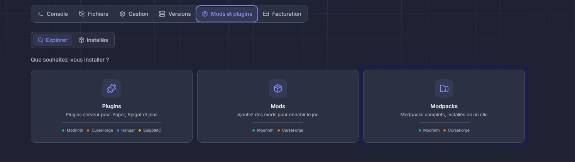Switch to the Fichiers tab
Screen dimensions: 575x162
point(93,14)
